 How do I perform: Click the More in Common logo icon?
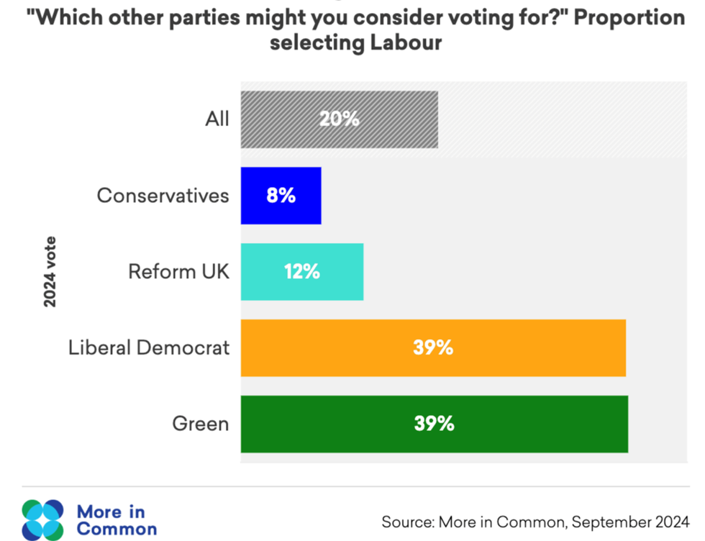point(43,519)
